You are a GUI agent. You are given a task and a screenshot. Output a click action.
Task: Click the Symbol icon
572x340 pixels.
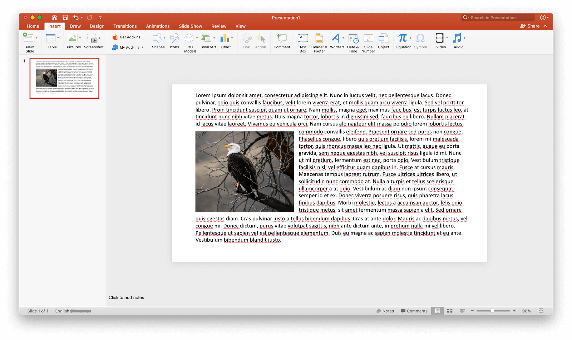pos(420,38)
